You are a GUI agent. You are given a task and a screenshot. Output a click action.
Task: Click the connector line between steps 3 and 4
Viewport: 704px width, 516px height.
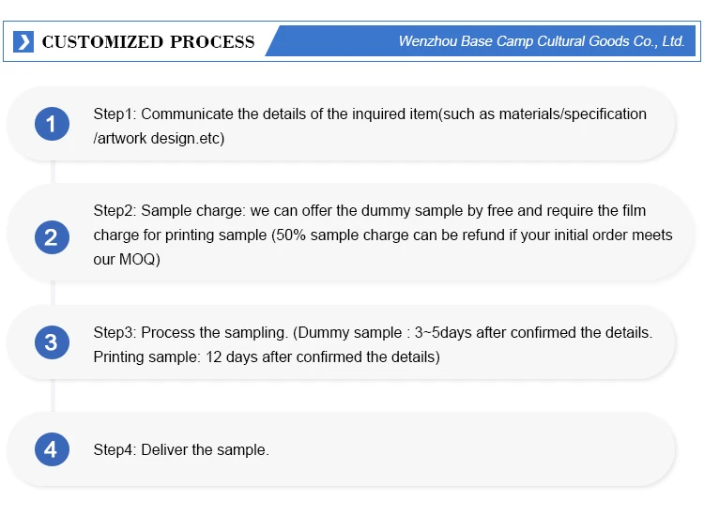[54, 396]
